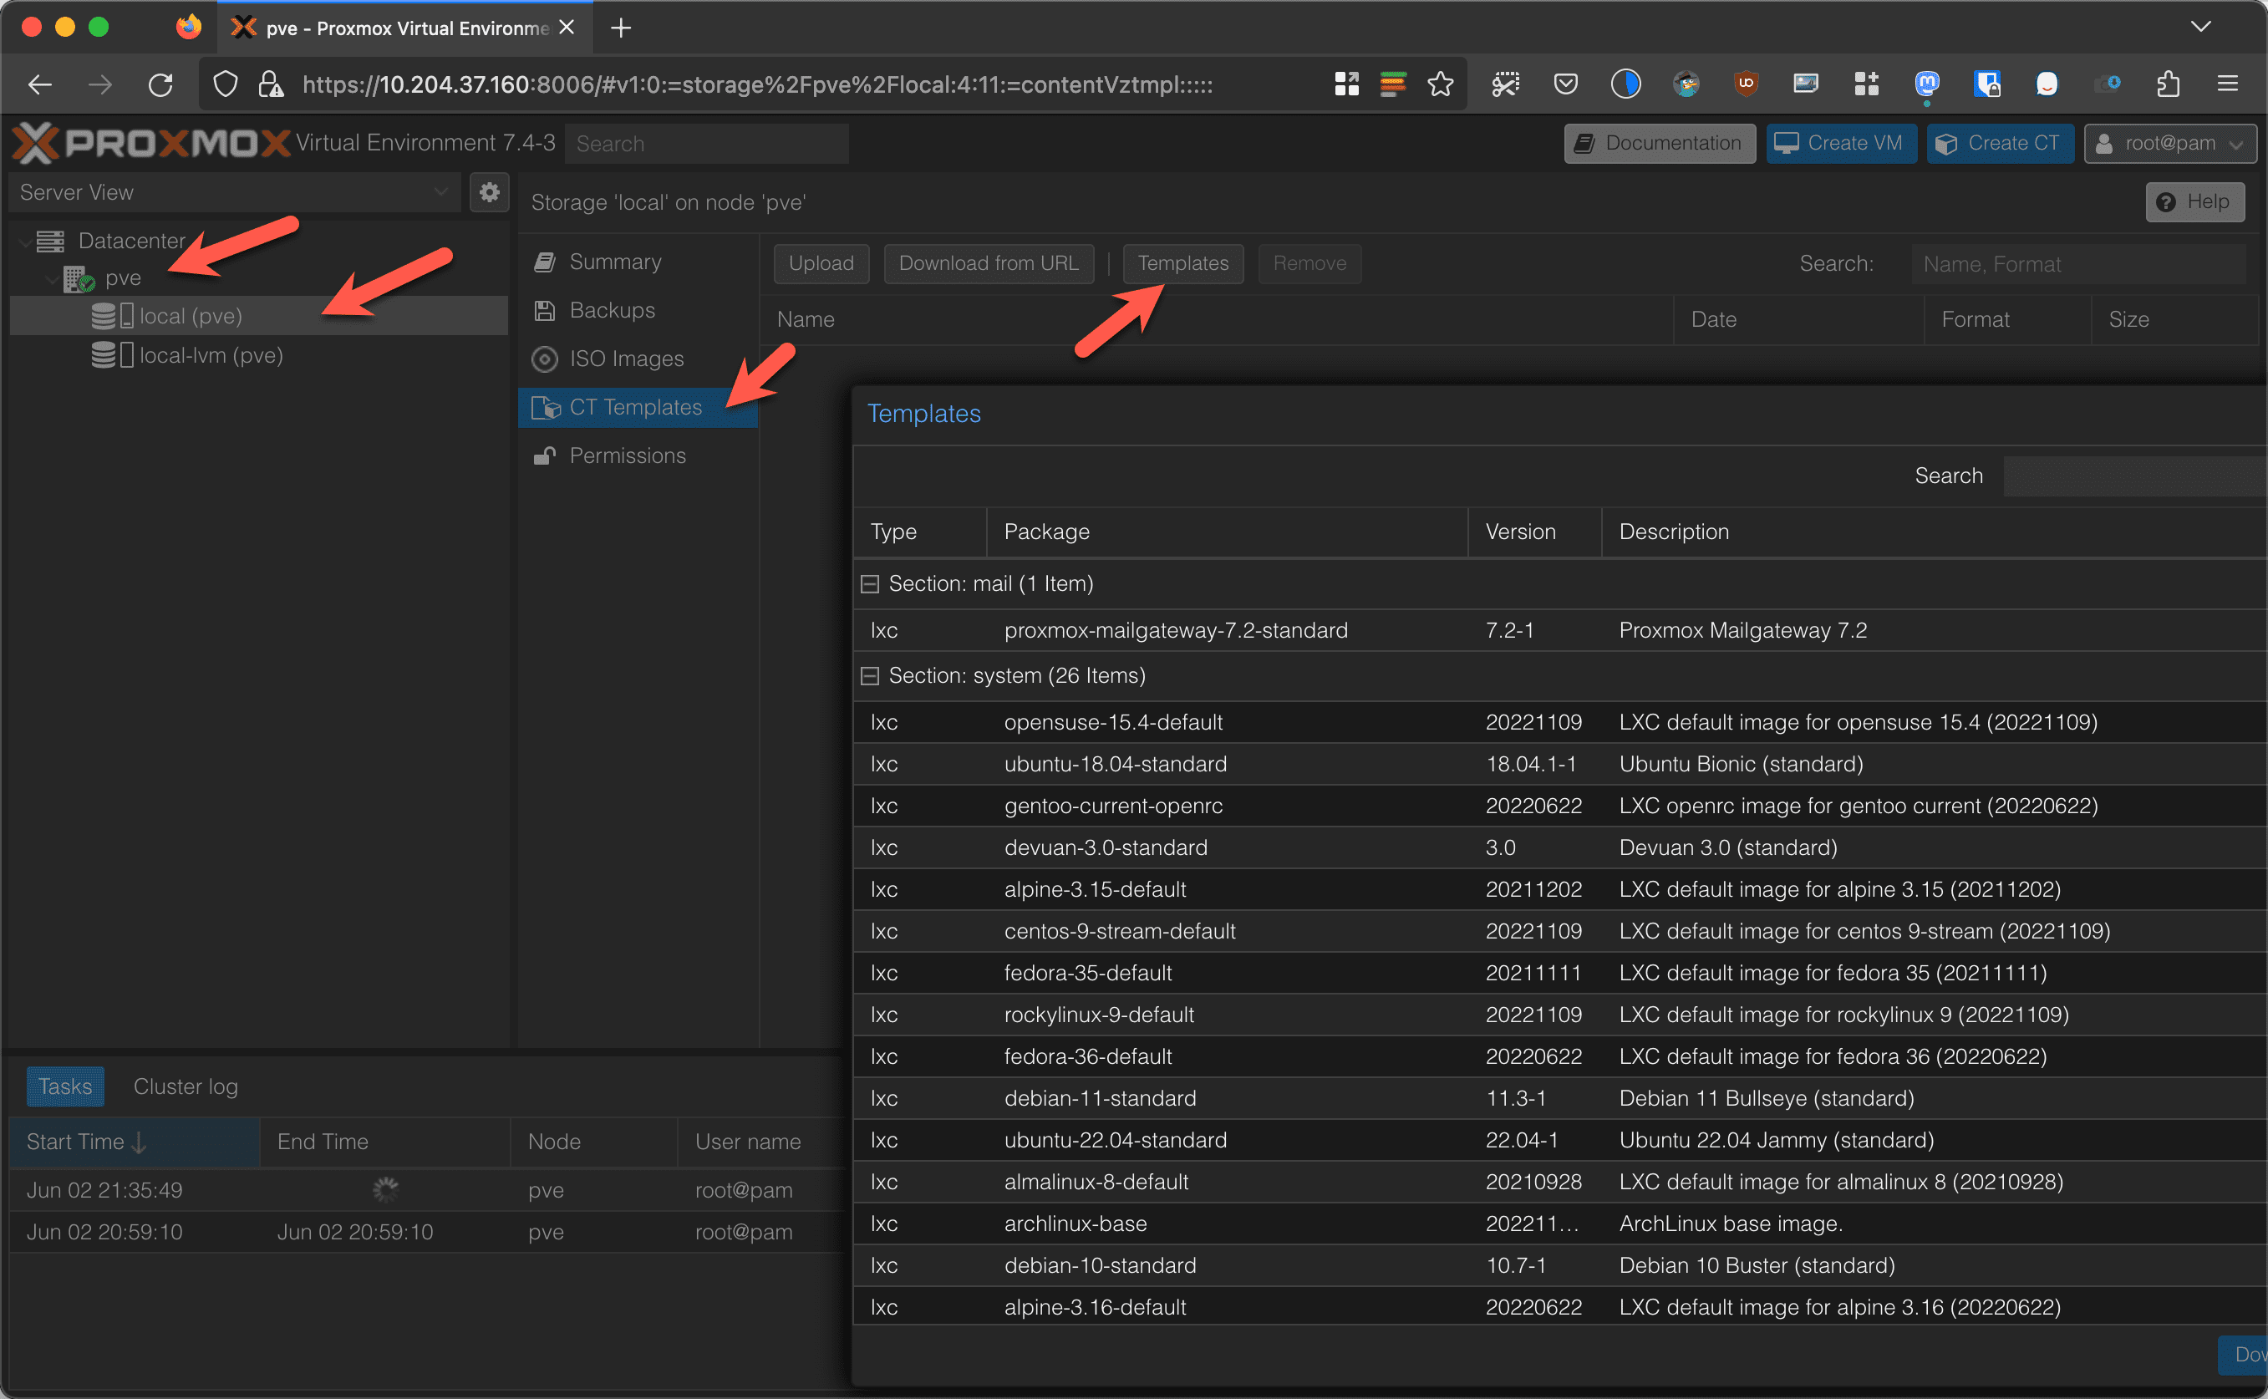Select the proxmox-mailgateway-7.2-standard row
The image size is (2268, 1399).
pyautogui.click(x=1559, y=630)
